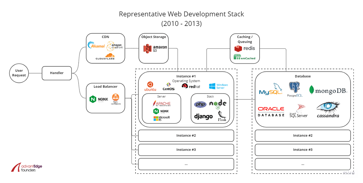Click the Microsoft IIS logo
Screen dimensions: 363x183
click(162, 118)
